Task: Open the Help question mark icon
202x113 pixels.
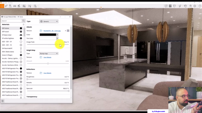Action: [x=200, y=6]
